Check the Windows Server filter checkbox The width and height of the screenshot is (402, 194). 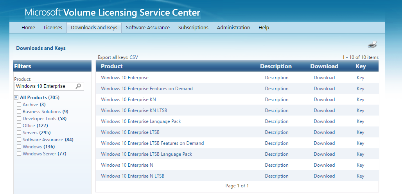[x=19, y=153]
